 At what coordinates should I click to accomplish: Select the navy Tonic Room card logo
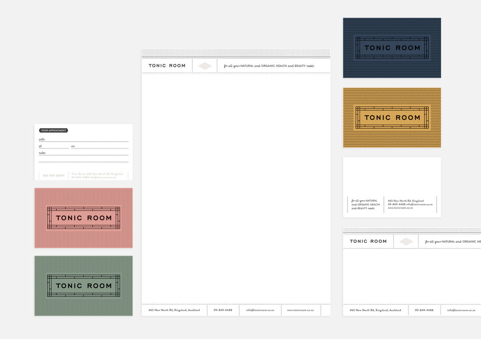[392, 48]
